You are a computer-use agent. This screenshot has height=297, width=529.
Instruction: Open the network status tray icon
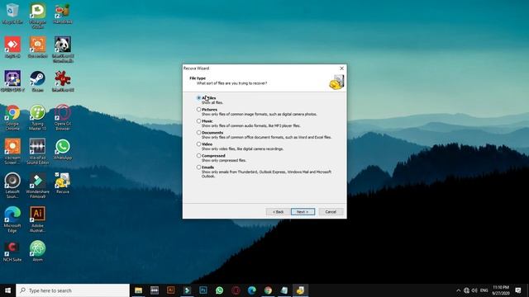[x=466, y=290]
